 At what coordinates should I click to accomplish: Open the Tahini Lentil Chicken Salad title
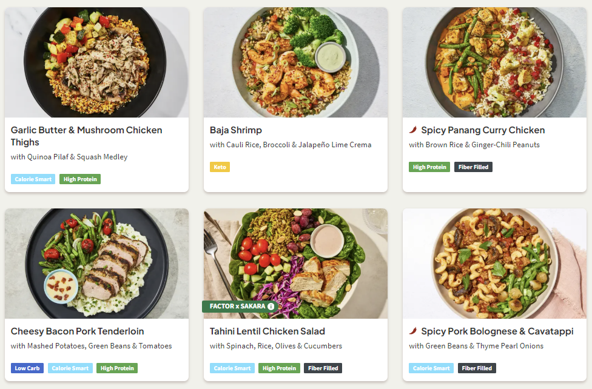tap(267, 331)
